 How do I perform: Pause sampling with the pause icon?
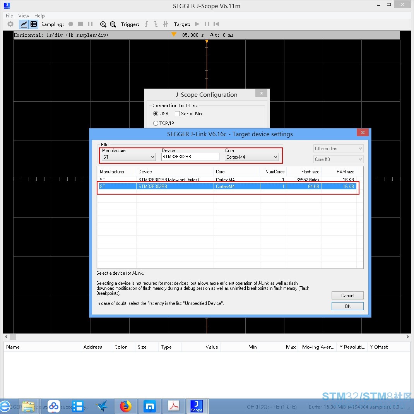pyautogui.click(x=90, y=24)
